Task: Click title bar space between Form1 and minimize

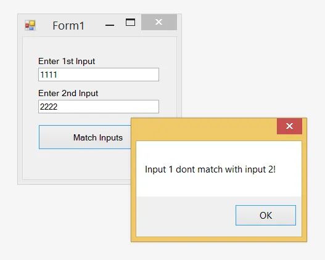Action: pyautogui.click(x=94, y=25)
